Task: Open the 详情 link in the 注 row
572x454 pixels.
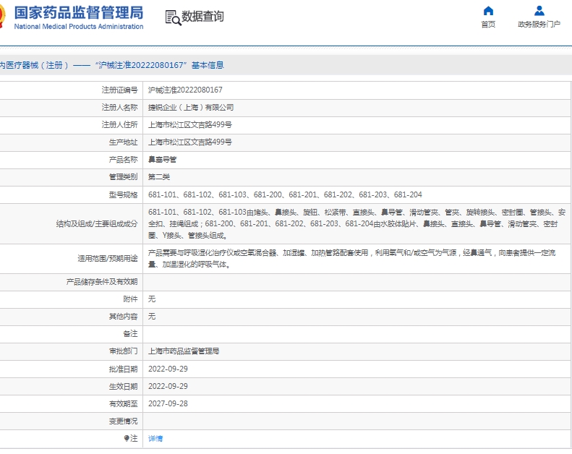Action: [155, 438]
